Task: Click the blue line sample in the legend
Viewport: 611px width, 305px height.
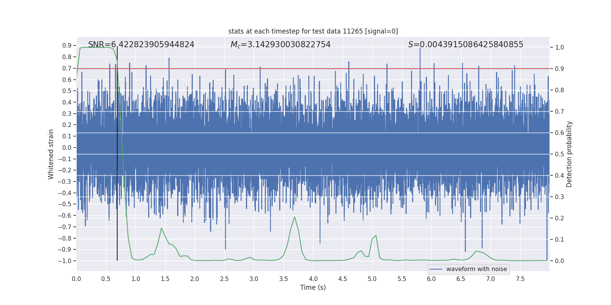Action: (x=436, y=269)
